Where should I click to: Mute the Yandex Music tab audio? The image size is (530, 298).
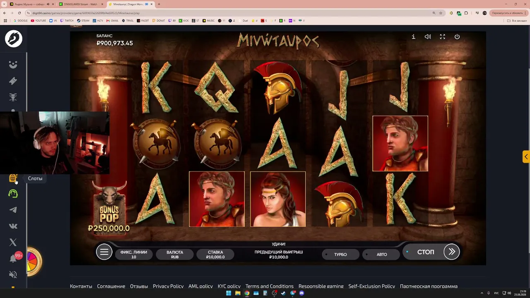coord(48,4)
